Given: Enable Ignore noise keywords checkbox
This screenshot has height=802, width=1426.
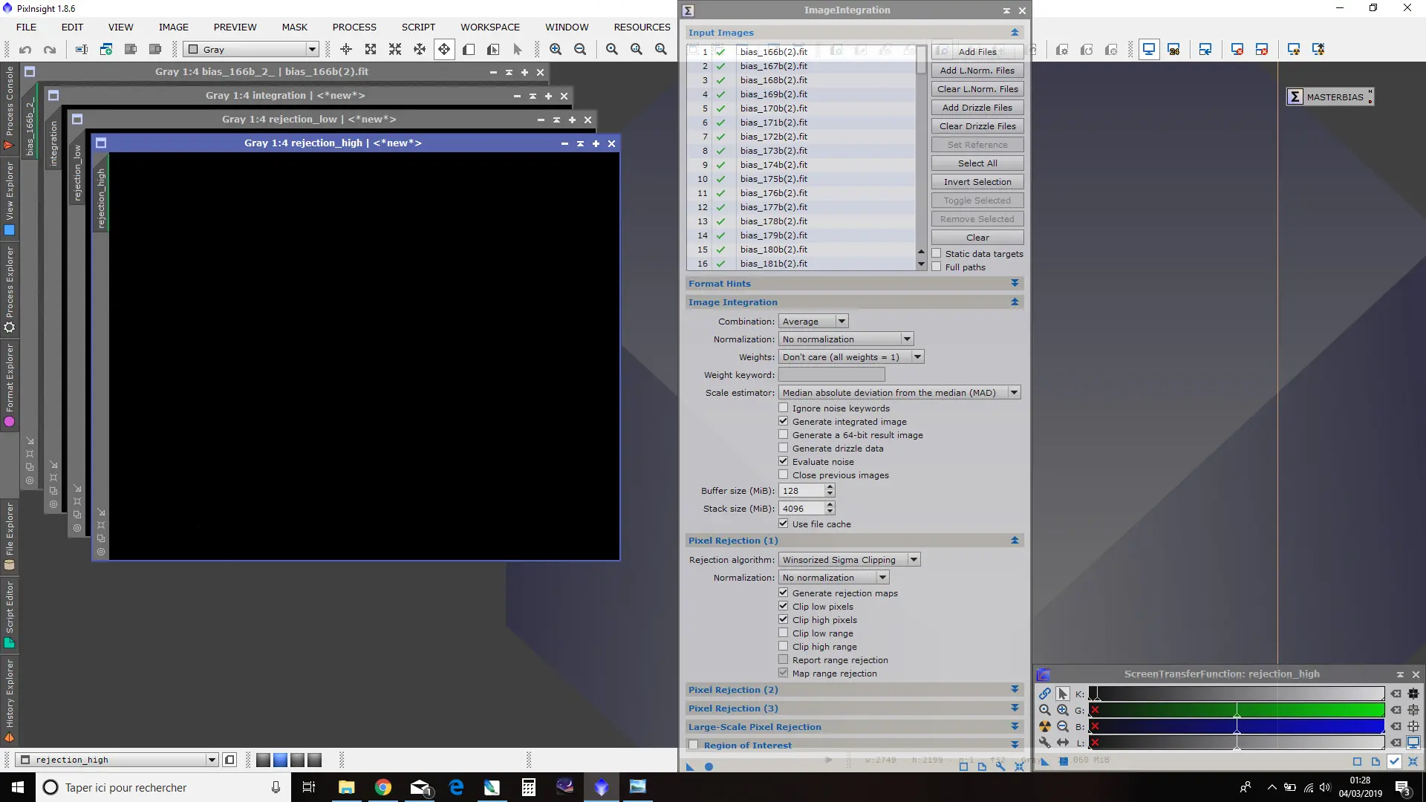Looking at the screenshot, I should 783,408.
